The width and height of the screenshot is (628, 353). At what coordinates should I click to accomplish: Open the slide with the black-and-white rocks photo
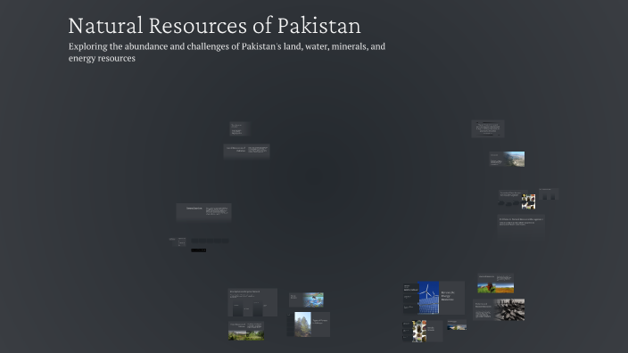[499, 309]
